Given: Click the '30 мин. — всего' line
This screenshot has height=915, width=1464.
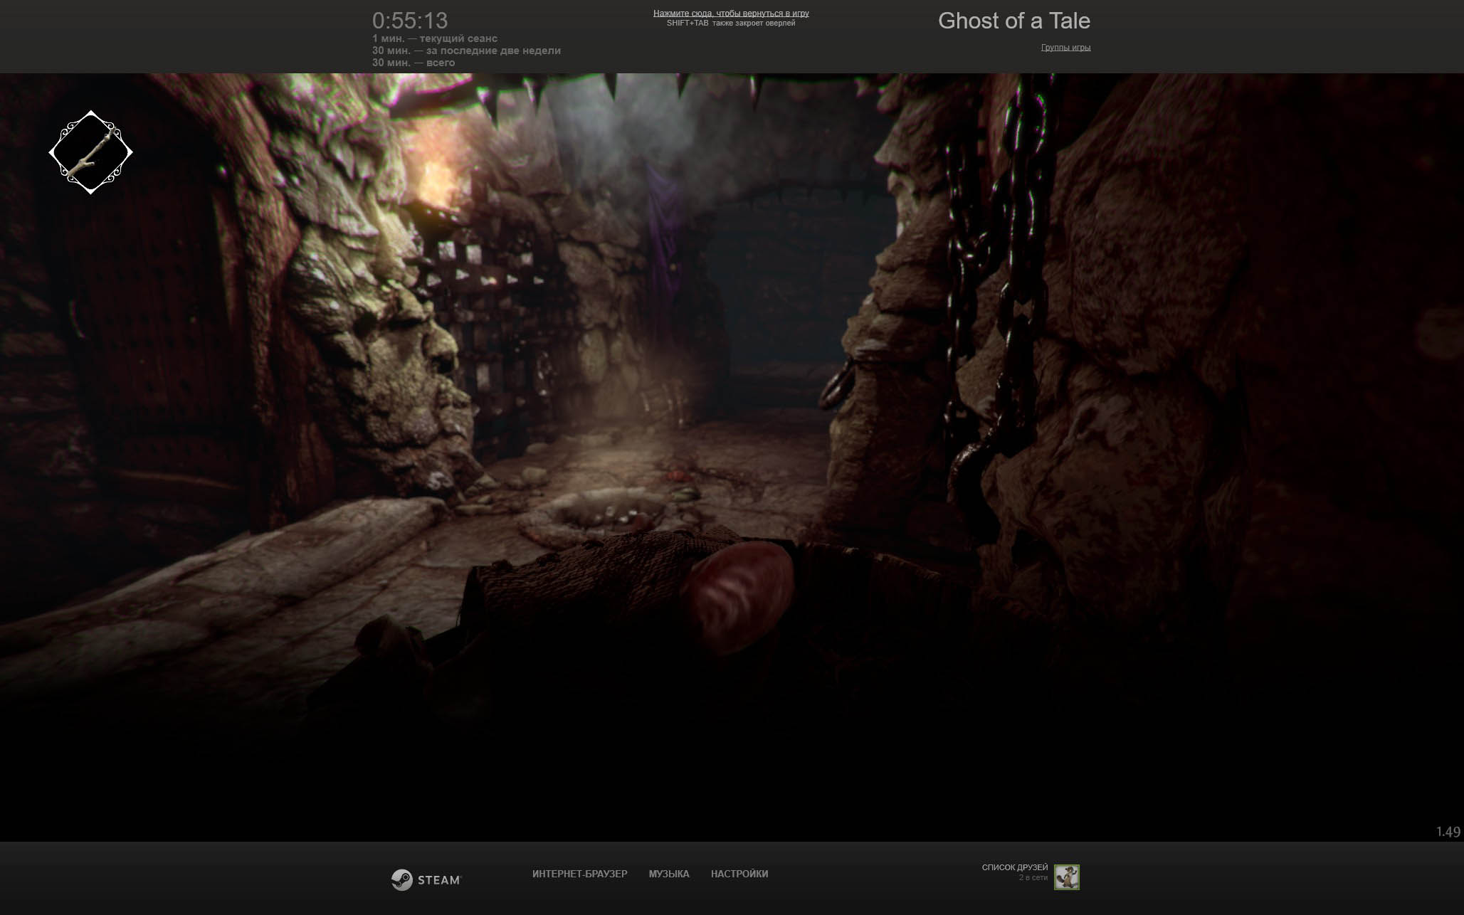Looking at the screenshot, I should point(413,63).
